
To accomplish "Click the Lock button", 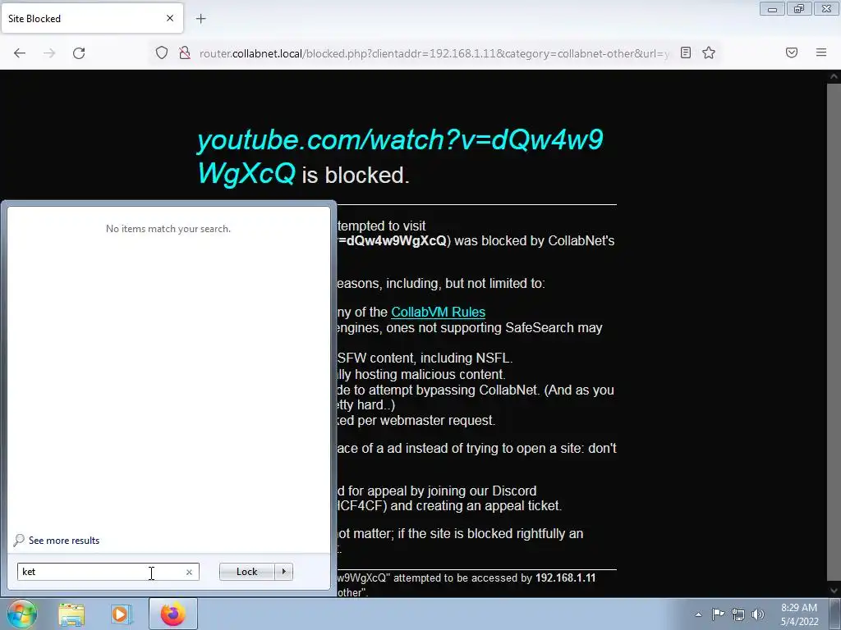I will (x=246, y=572).
